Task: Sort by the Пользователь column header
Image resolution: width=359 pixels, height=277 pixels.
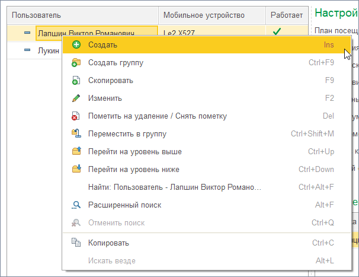Action: pos(83,15)
